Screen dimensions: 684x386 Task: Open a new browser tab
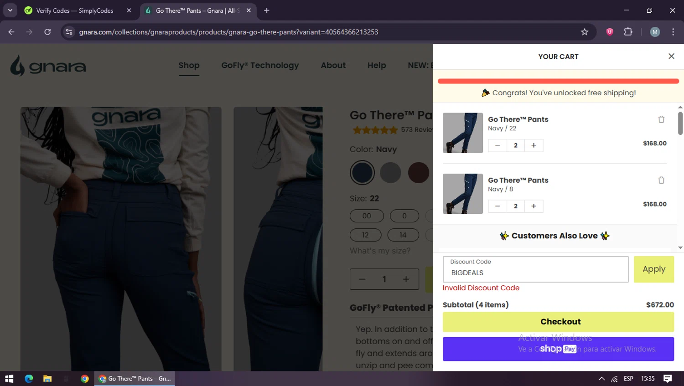click(x=267, y=10)
